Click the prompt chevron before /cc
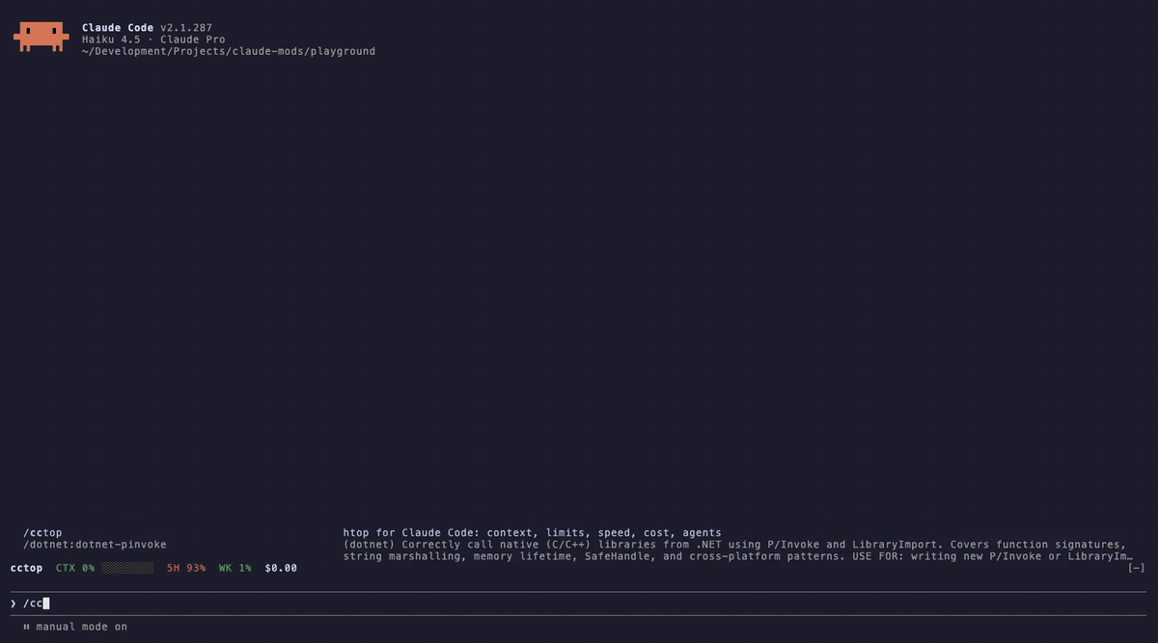This screenshot has width=1158, height=643. pos(14,603)
